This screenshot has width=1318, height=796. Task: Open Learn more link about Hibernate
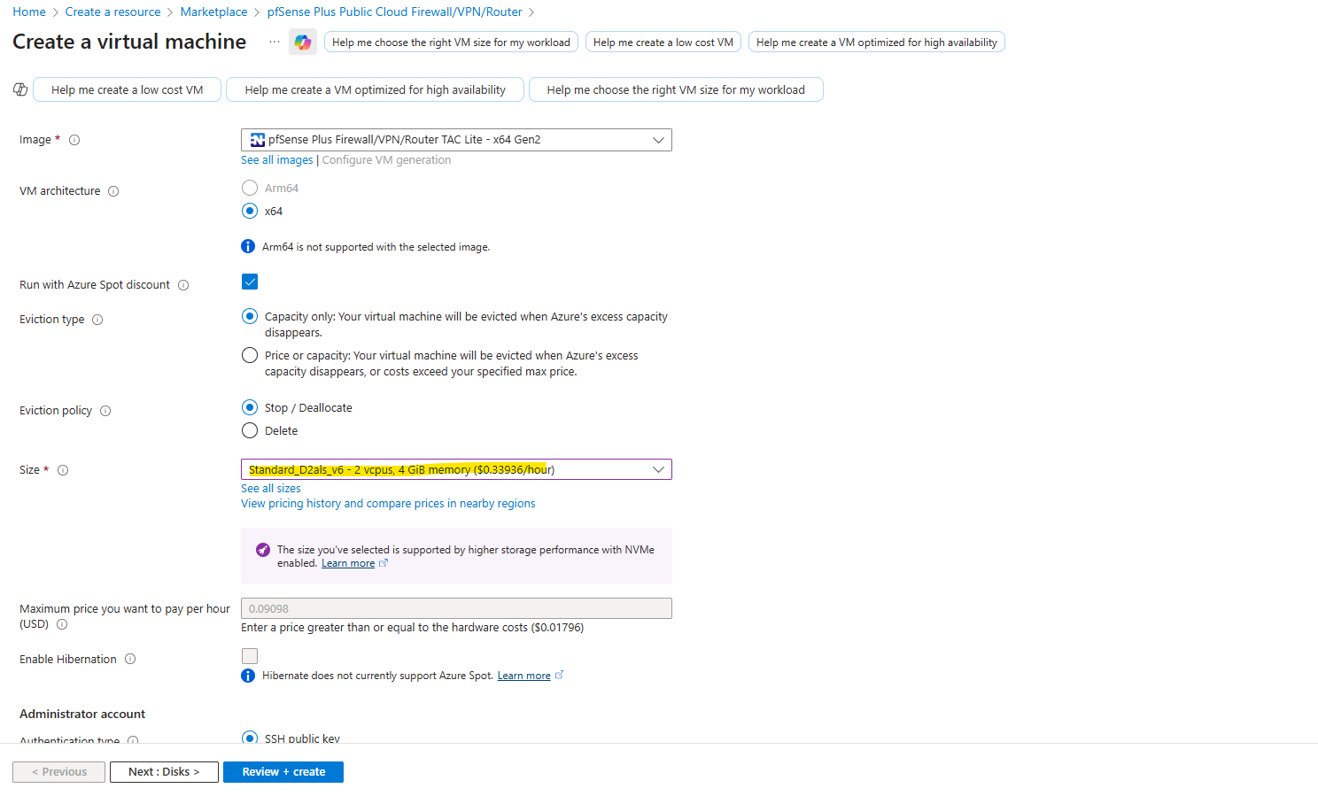[524, 676]
